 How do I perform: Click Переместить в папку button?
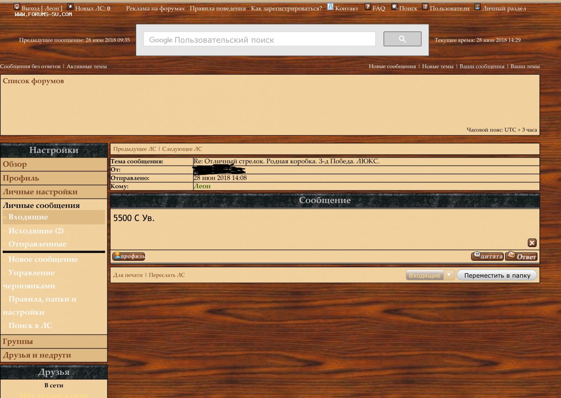pyautogui.click(x=497, y=275)
